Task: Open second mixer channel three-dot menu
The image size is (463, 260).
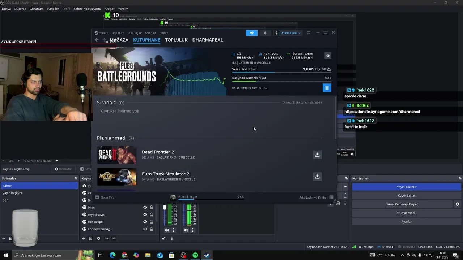Action: [x=192, y=230]
